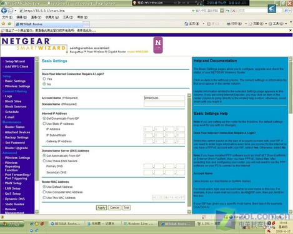Select Yes for Internet connection login
The image size is (293, 234).
(x=44, y=79)
